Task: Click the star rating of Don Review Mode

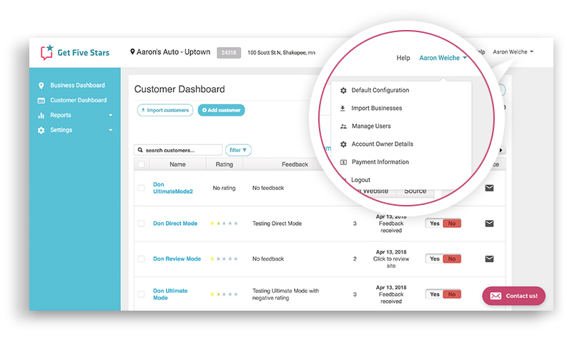Action: tap(224, 259)
